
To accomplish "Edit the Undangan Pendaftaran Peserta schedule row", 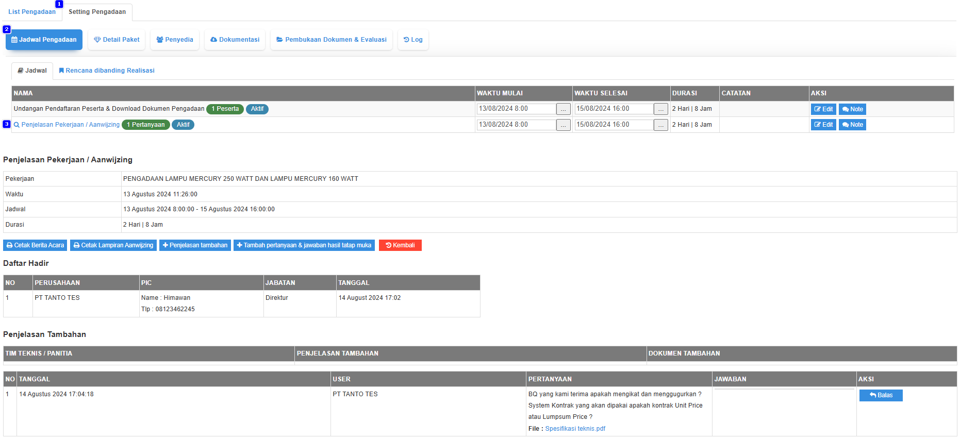I will (823, 109).
